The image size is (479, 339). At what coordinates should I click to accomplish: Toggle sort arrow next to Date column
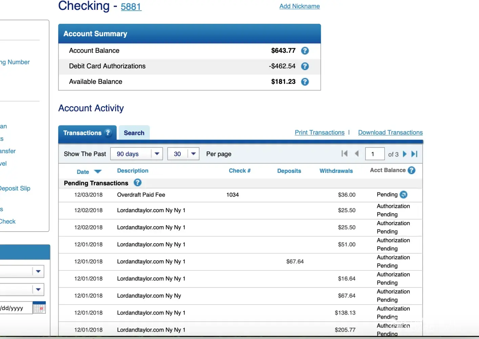[98, 172]
